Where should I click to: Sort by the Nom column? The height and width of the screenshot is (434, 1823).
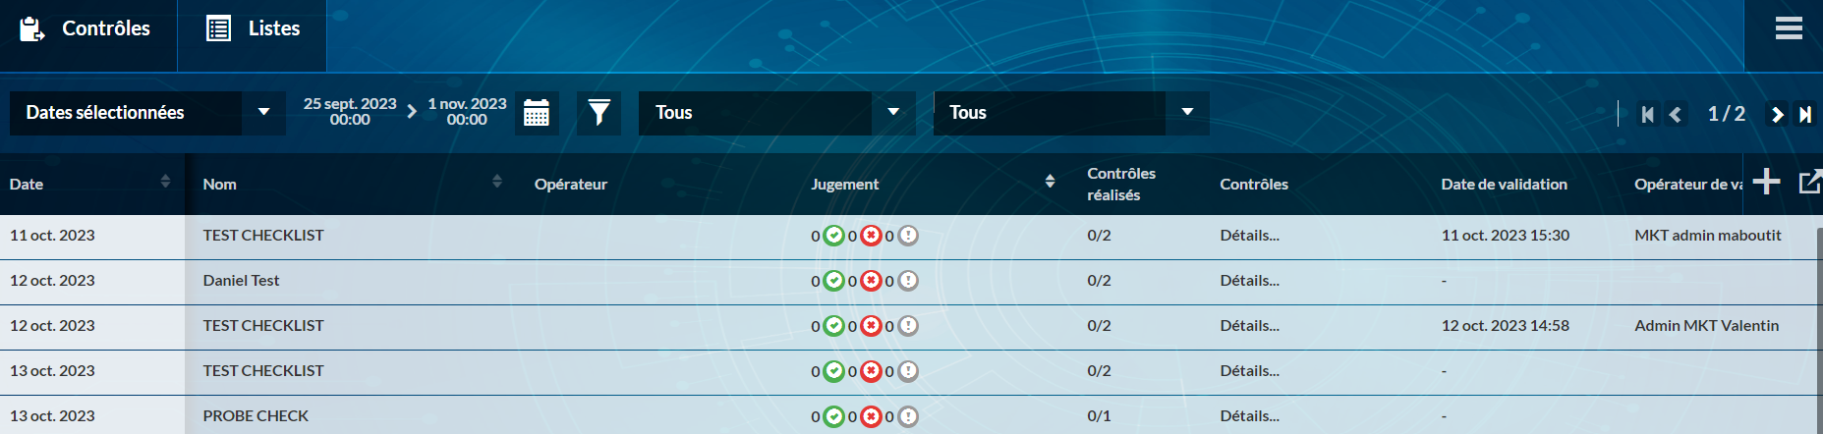(x=496, y=182)
